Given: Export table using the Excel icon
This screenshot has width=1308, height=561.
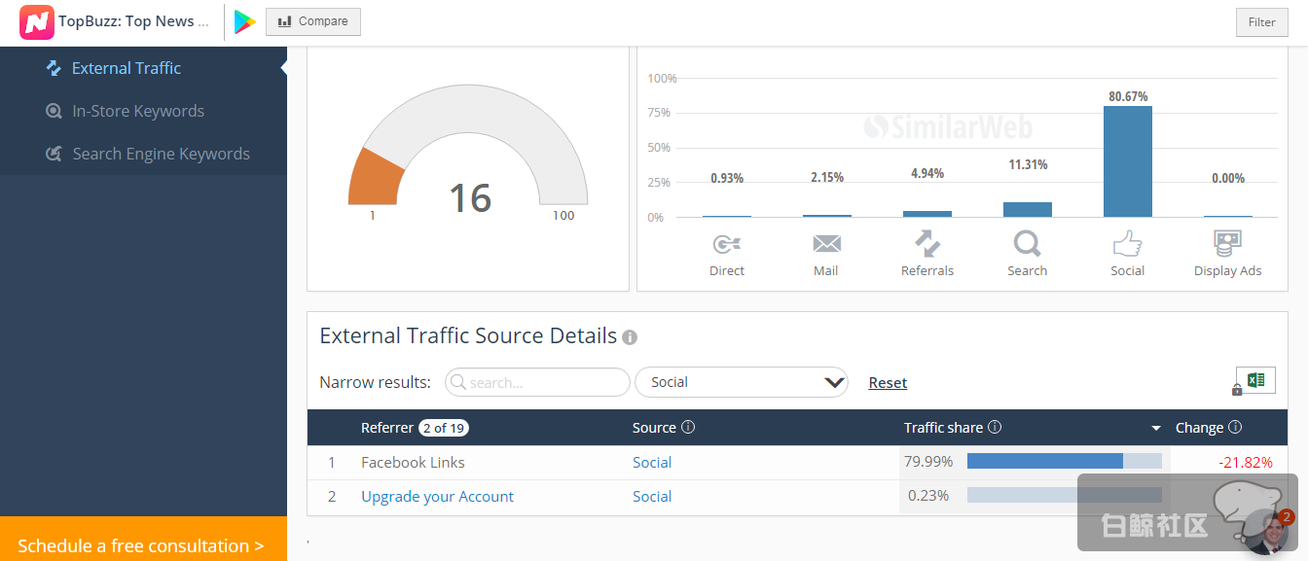Looking at the screenshot, I should click(x=1255, y=380).
